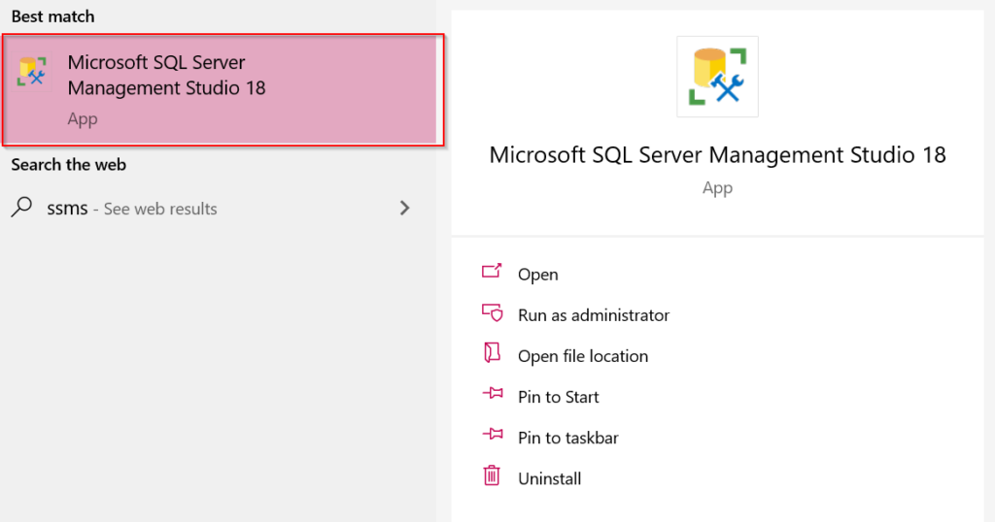Image resolution: width=995 pixels, height=522 pixels.
Task: Click the Microsoft SQL Server Management Studio 18 title in details
Action: pyautogui.click(x=717, y=154)
